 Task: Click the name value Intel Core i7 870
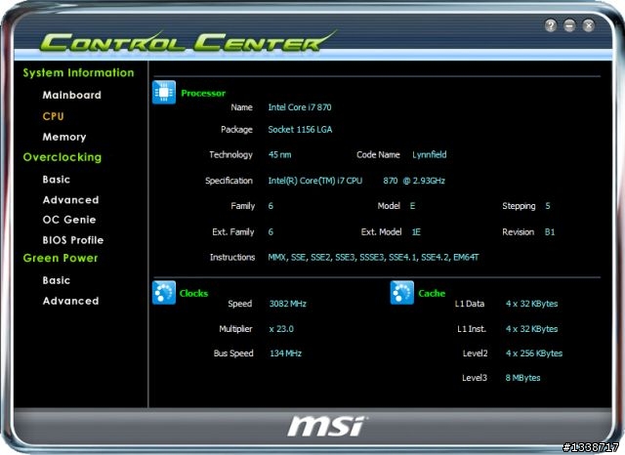point(300,107)
